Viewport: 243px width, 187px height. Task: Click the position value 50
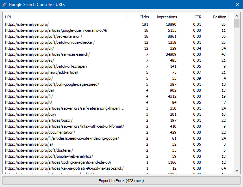(x=224, y=36)
